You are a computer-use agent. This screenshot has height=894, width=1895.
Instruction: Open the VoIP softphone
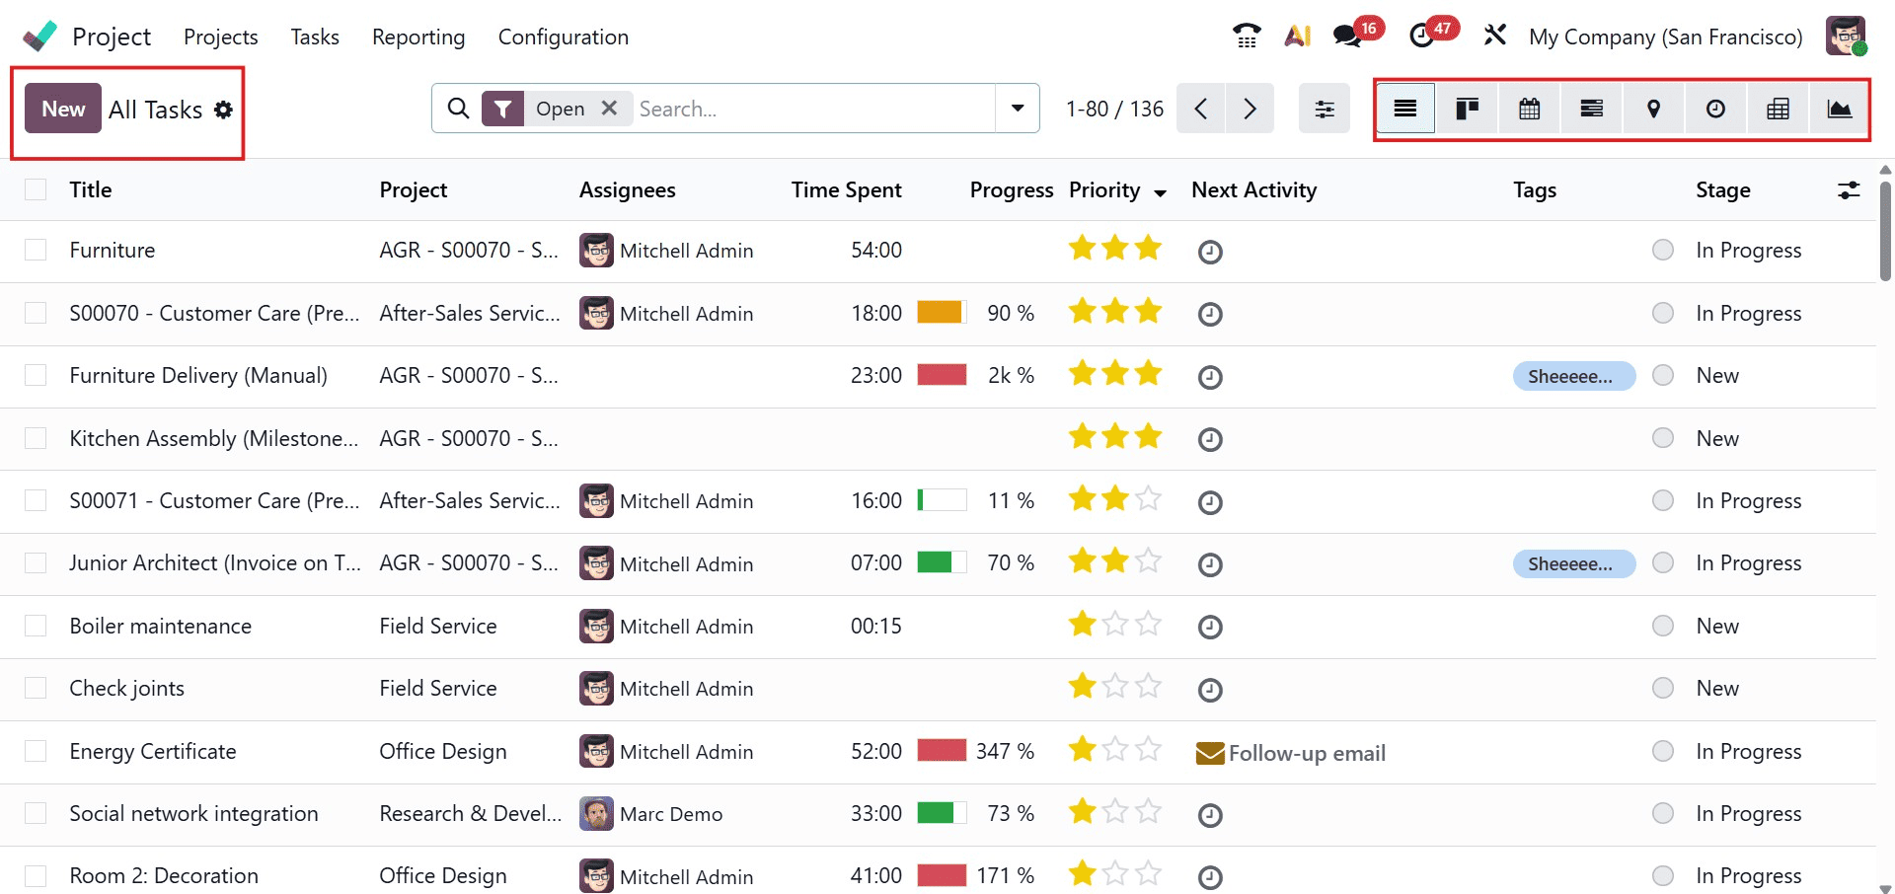coord(1246,36)
